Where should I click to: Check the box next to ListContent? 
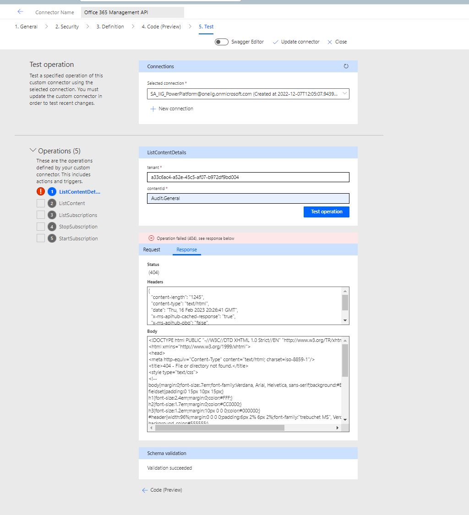tap(40, 203)
